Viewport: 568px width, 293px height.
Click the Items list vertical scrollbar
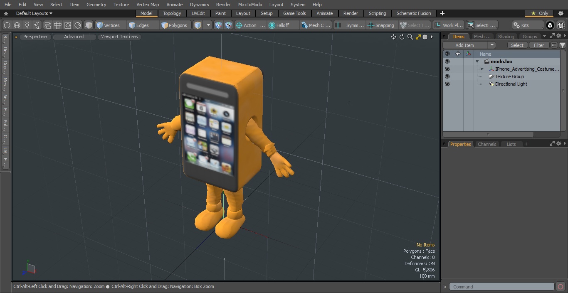pyautogui.click(x=563, y=91)
